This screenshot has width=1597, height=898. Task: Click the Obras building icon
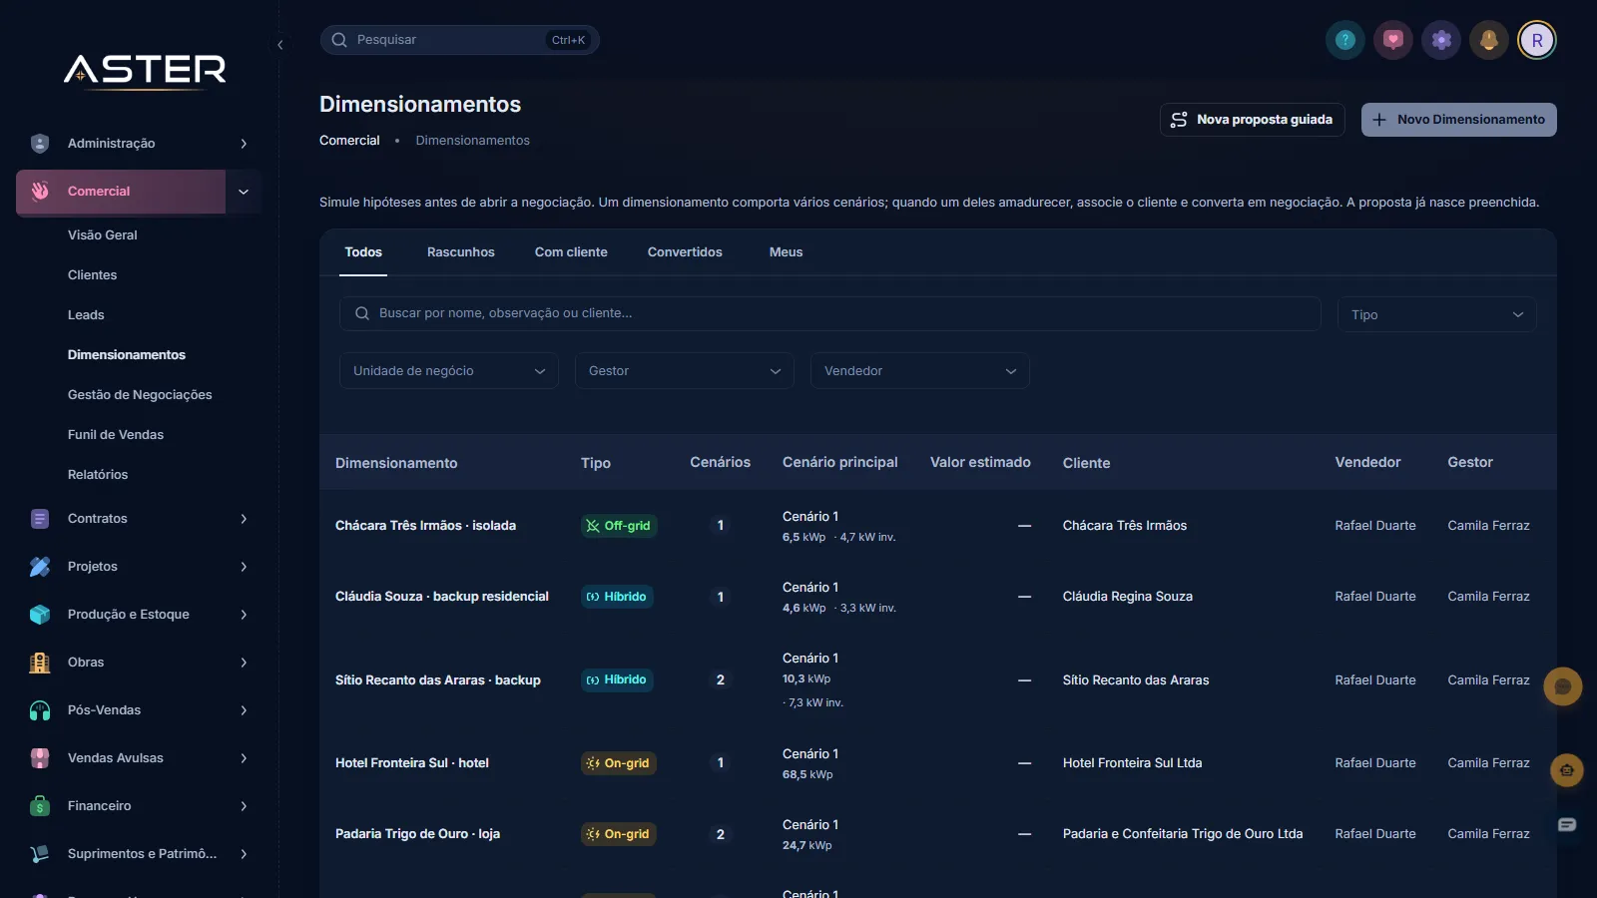[40, 663]
